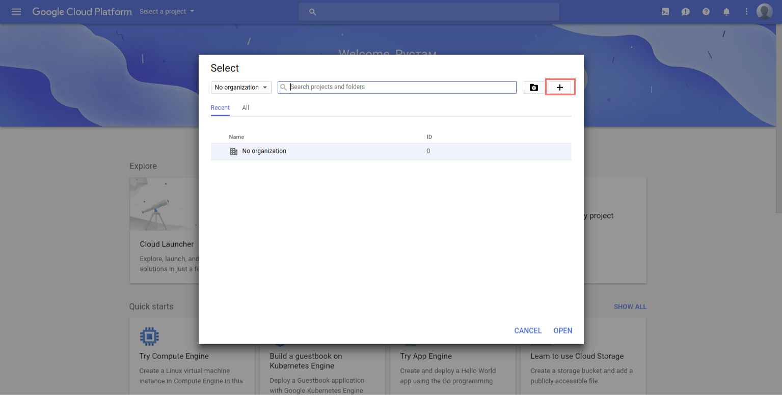Click Google Cloud Platform logo text
This screenshot has height=395, width=782.
[x=82, y=11]
